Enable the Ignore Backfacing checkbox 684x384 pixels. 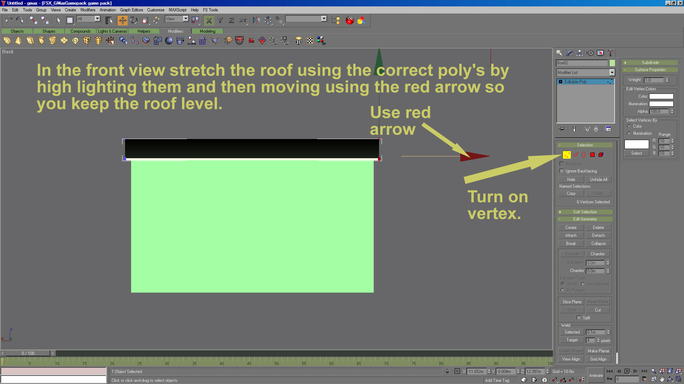tap(562, 171)
